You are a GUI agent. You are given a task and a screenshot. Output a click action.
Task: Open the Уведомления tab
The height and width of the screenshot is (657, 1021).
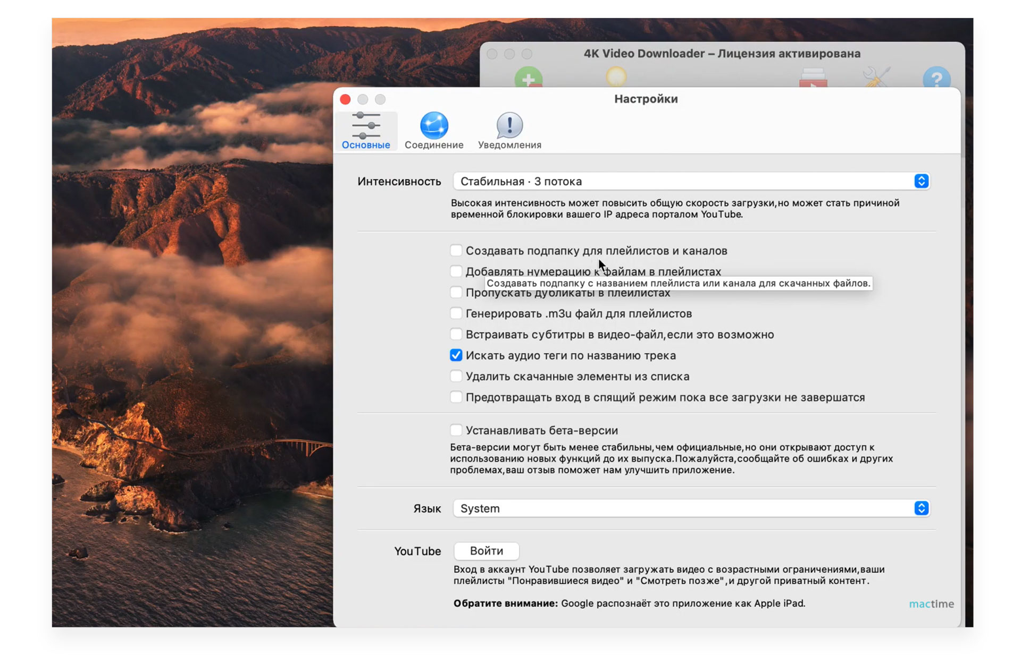tap(509, 131)
